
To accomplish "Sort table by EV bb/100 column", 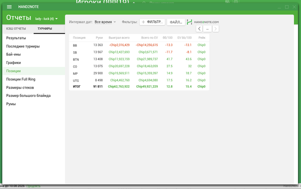I will click(x=184, y=38).
